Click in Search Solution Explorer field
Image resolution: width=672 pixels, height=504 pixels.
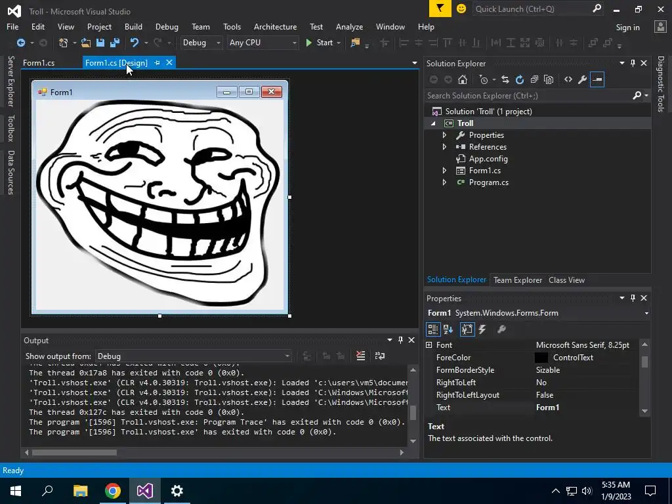point(530,96)
